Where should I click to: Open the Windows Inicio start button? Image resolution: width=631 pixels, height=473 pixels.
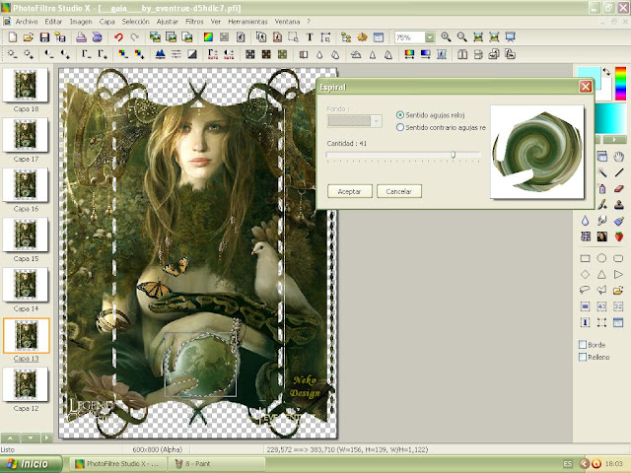31,464
